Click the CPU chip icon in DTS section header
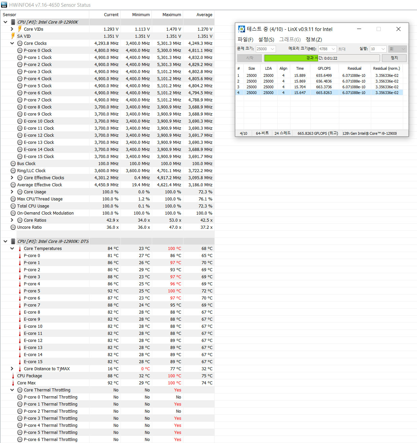This screenshot has width=417, height=443. tap(13, 241)
